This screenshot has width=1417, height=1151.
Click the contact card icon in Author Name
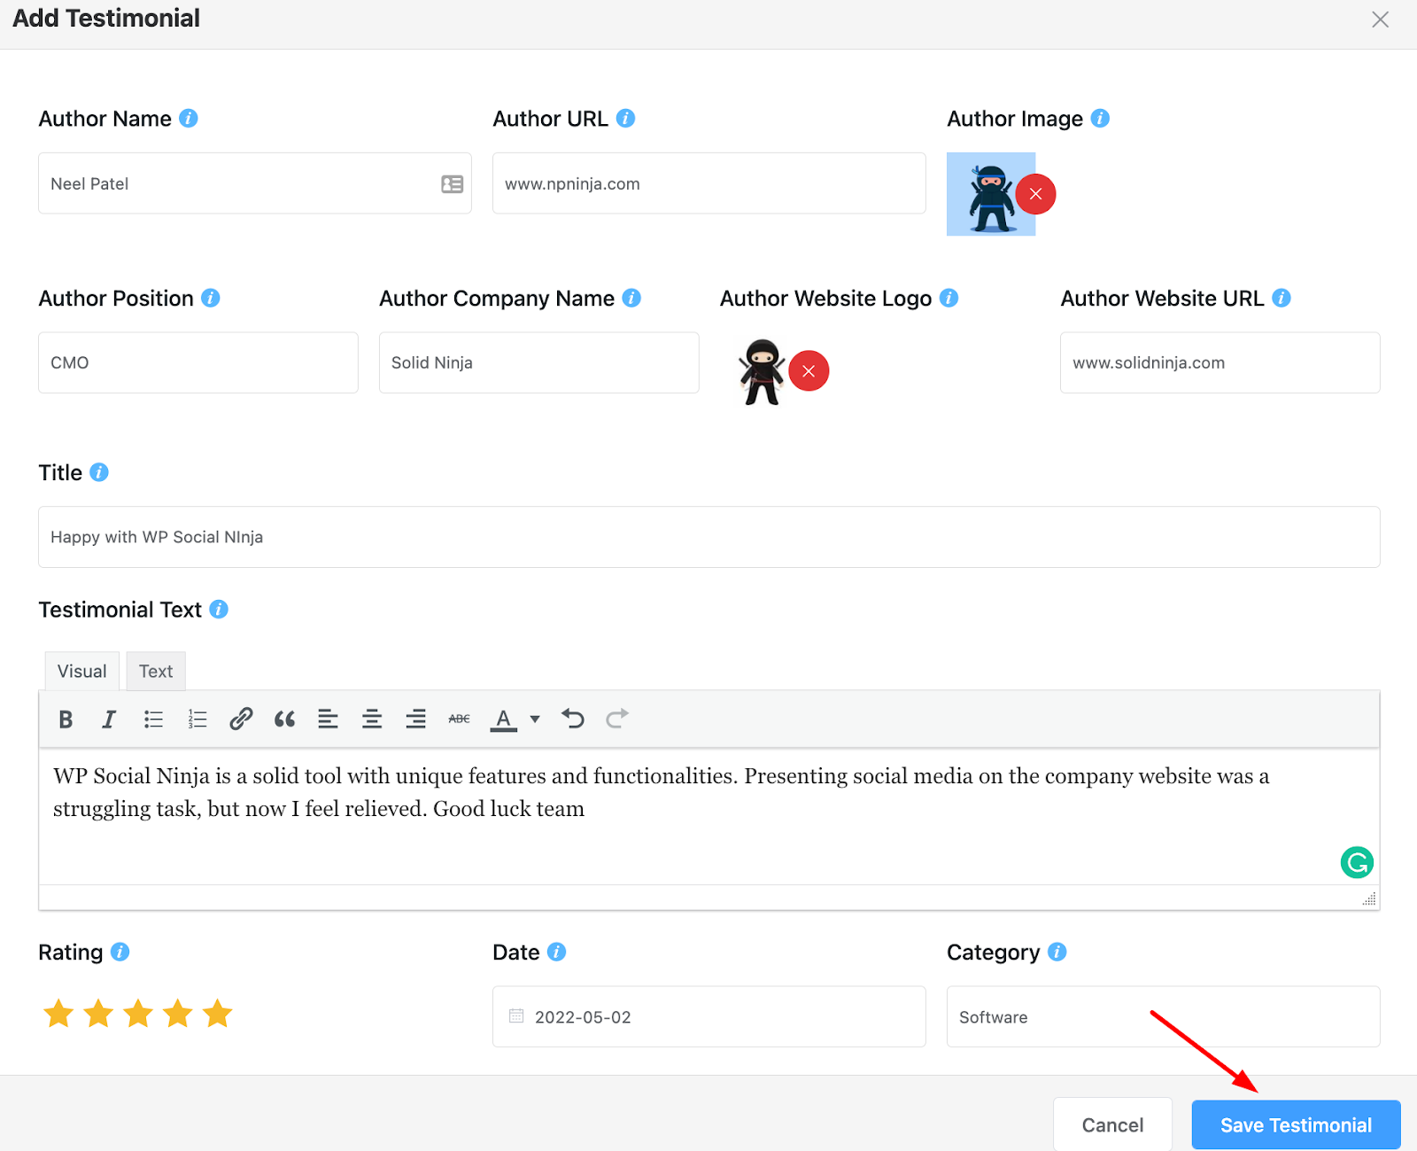(x=453, y=183)
